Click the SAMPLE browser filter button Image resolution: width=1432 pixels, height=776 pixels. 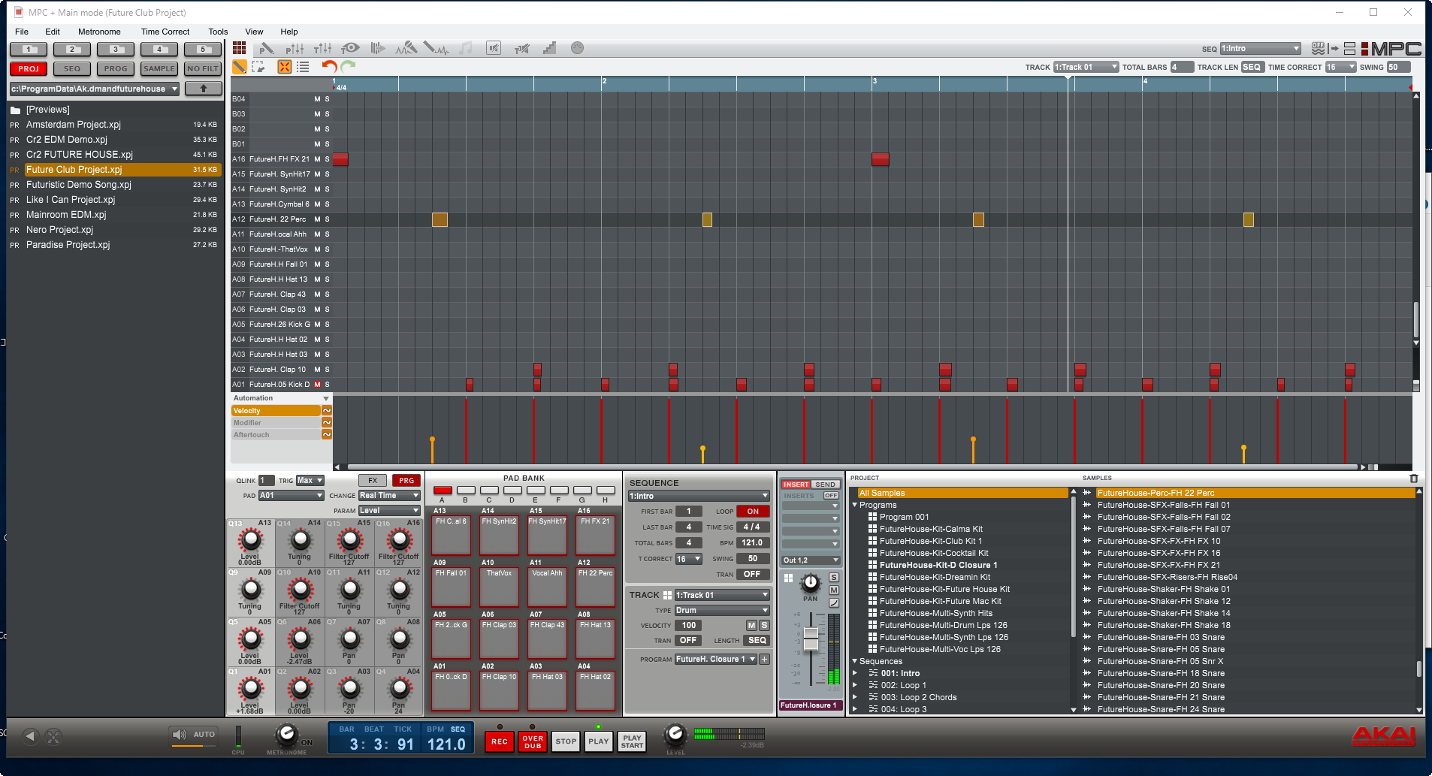[x=159, y=68]
